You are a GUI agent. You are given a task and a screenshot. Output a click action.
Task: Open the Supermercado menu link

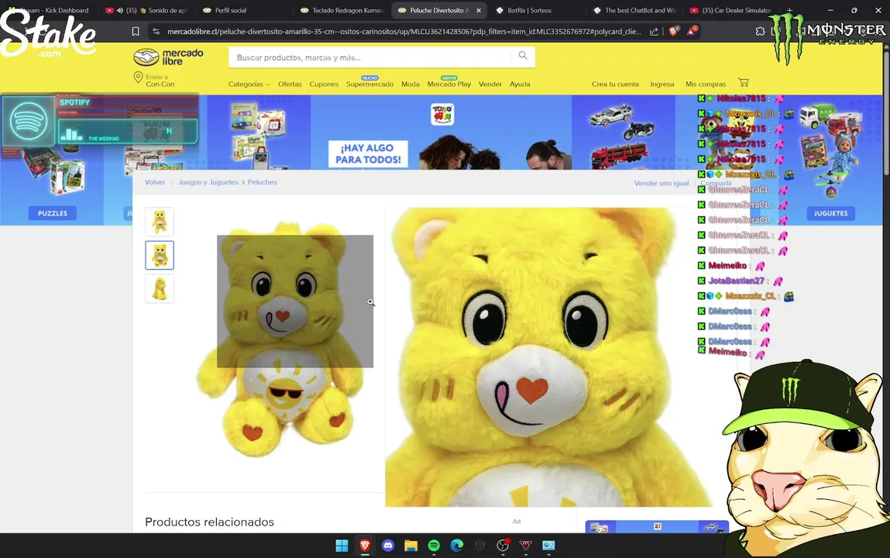pos(369,84)
